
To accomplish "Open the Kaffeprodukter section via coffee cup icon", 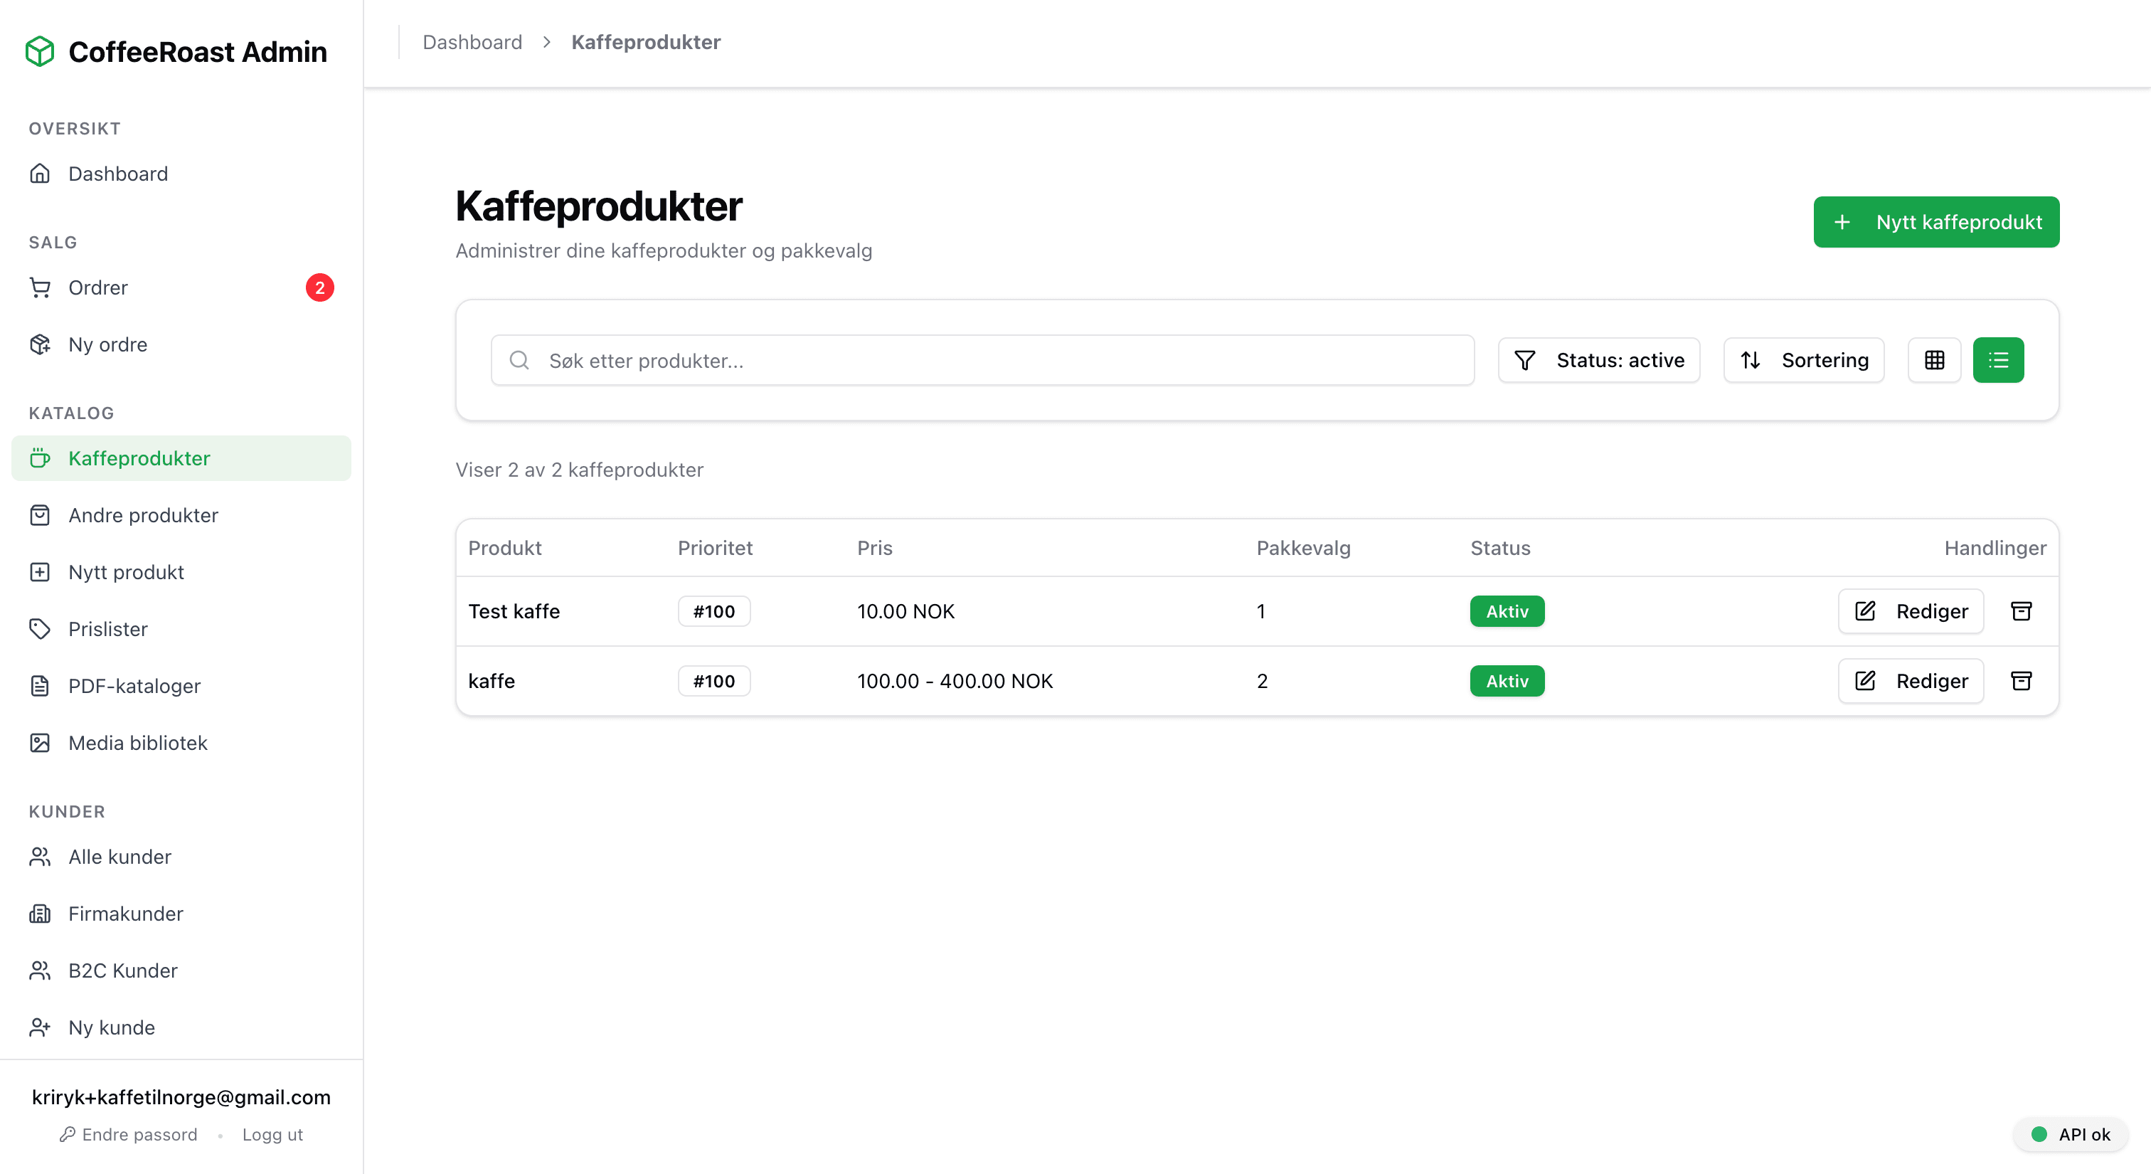I will coord(40,458).
